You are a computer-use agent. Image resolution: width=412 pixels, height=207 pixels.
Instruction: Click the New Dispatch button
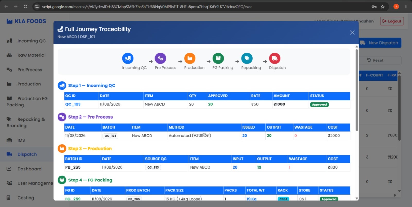pyautogui.click(x=380, y=43)
